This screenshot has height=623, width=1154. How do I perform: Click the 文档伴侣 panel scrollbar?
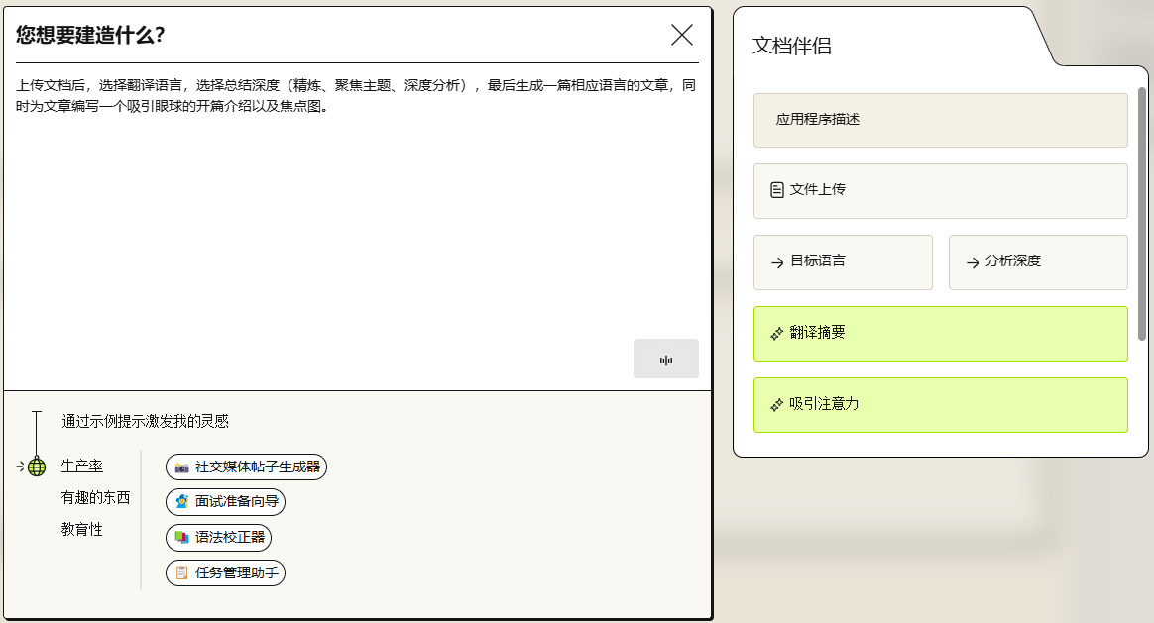tap(1141, 213)
